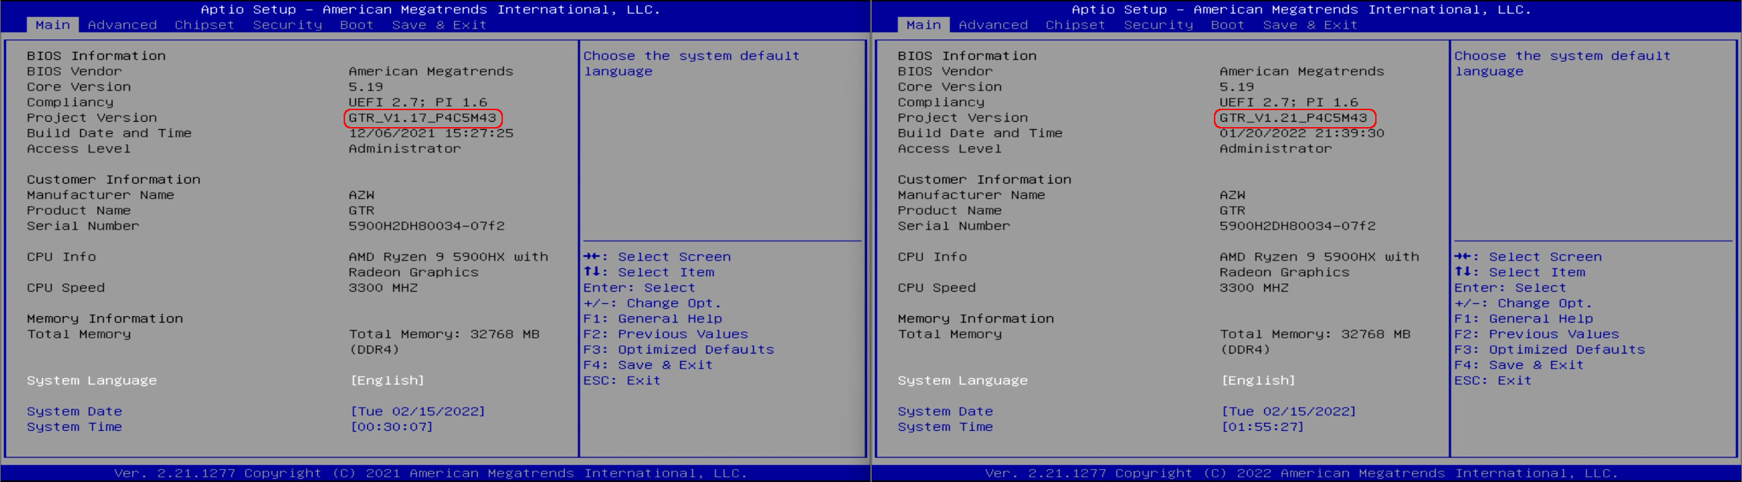Click the Total Memory: 32768 MB value in the left screen

[444, 334]
